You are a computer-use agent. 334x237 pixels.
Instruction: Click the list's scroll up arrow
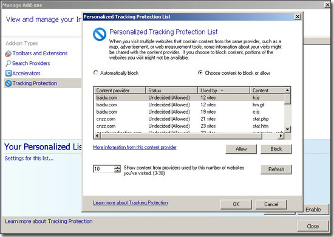287,90
